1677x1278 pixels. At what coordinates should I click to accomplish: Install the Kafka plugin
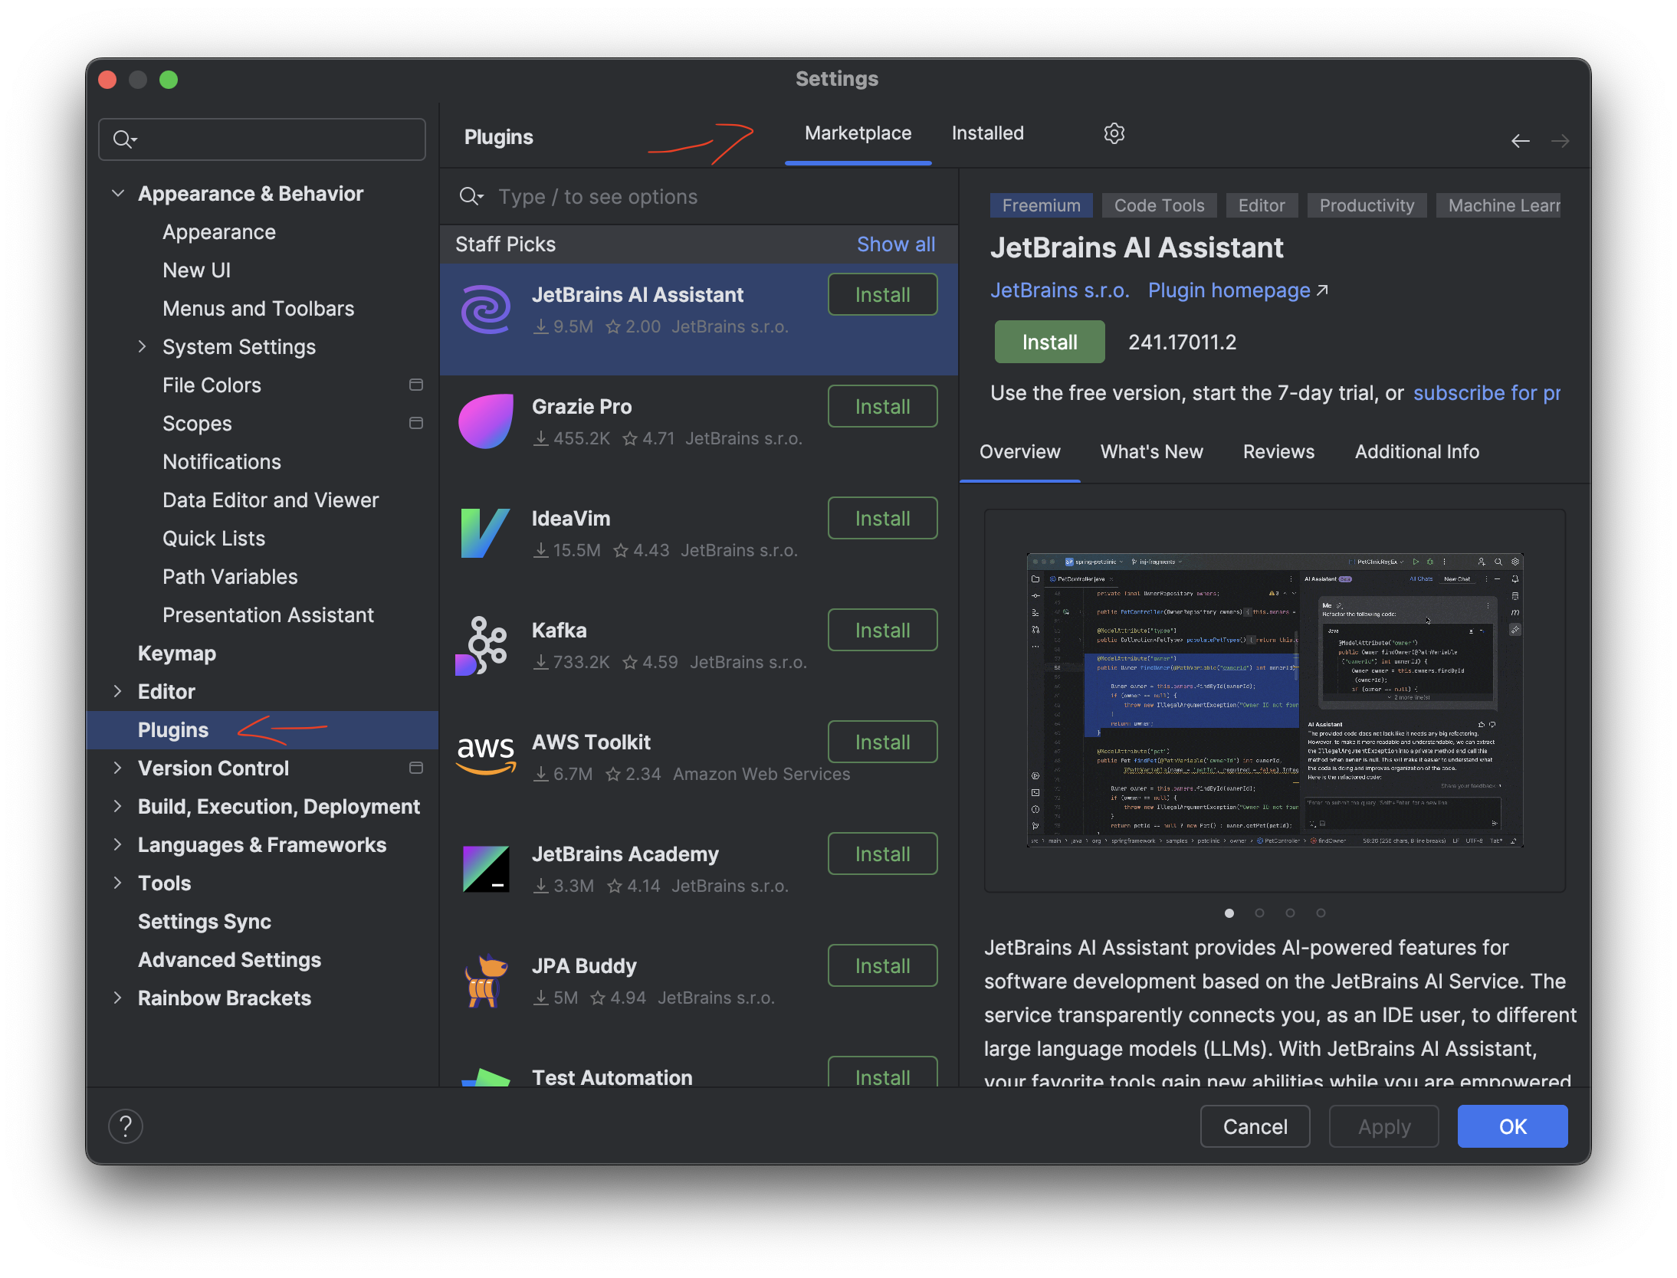(x=882, y=630)
